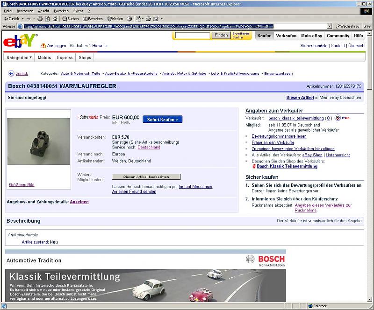Click the Einspritzanlagen category link
Viewport: 374px width, 310px height.
[x=278, y=73]
